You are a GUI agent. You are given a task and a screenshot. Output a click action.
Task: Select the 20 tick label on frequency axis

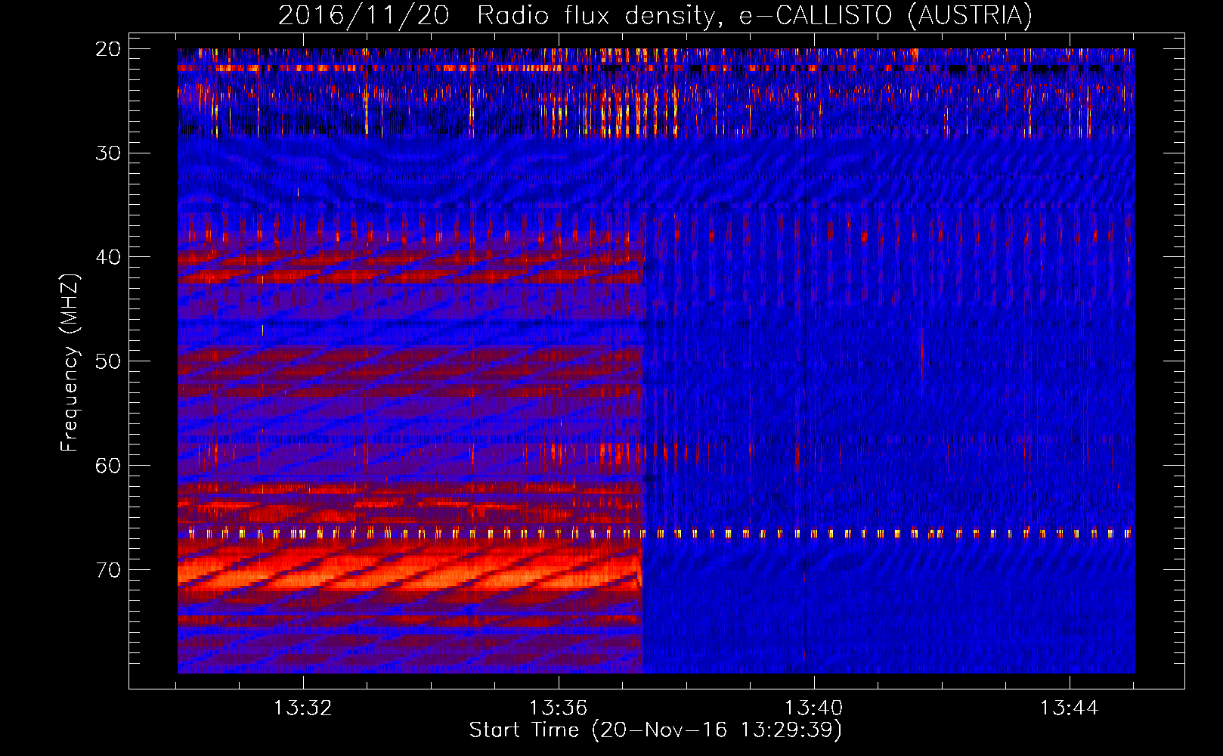click(x=109, y=49)
